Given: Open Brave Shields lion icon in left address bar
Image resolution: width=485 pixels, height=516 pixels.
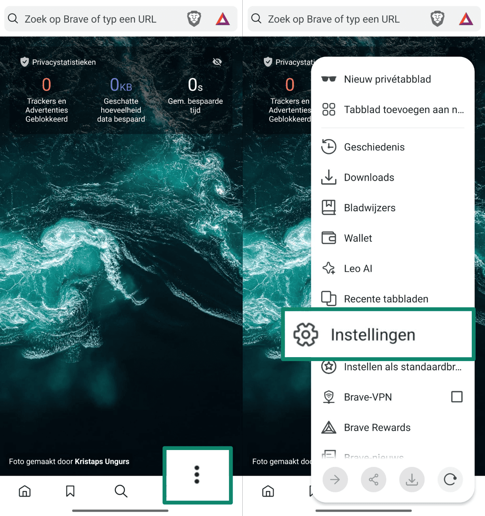Looking at the screenshot, I should click(194, 19).
